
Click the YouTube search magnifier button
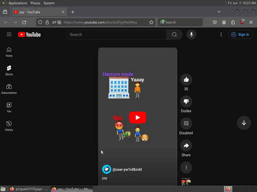pyautogui.click(x=174, y=34)
